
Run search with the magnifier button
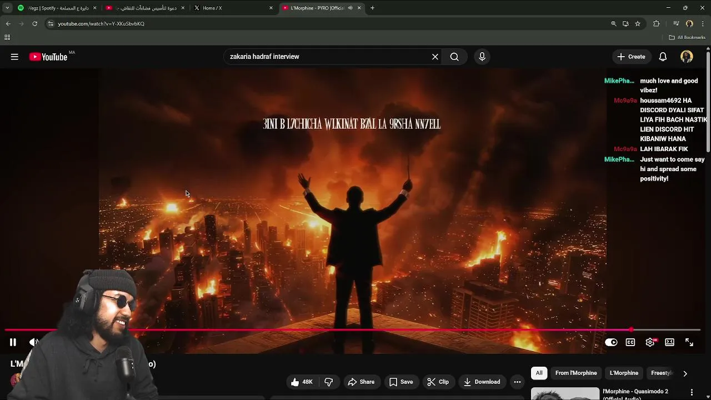coord(454,57)
